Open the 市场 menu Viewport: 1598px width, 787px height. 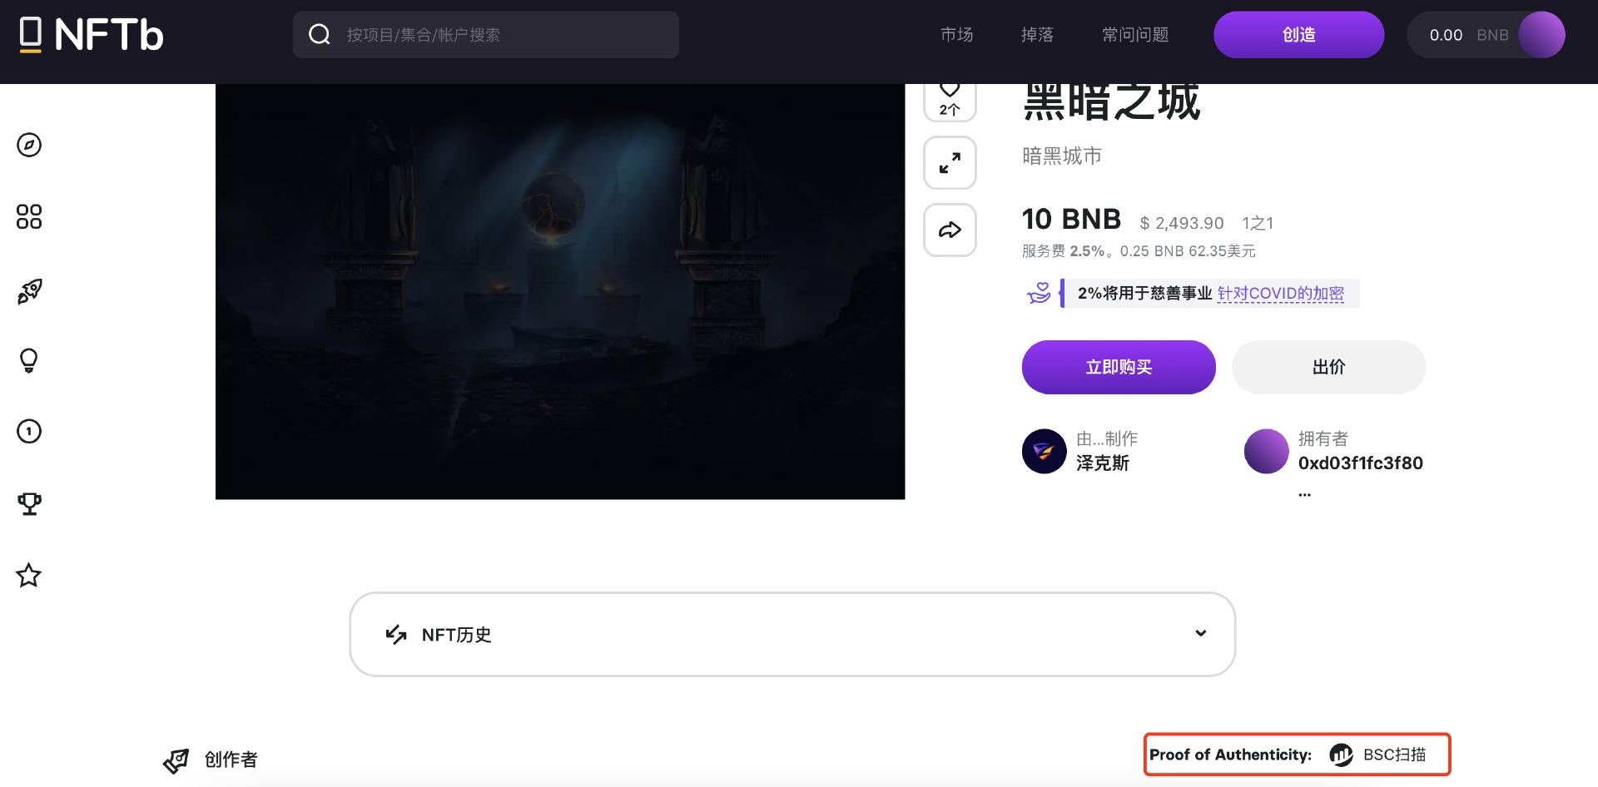[956, 35]
